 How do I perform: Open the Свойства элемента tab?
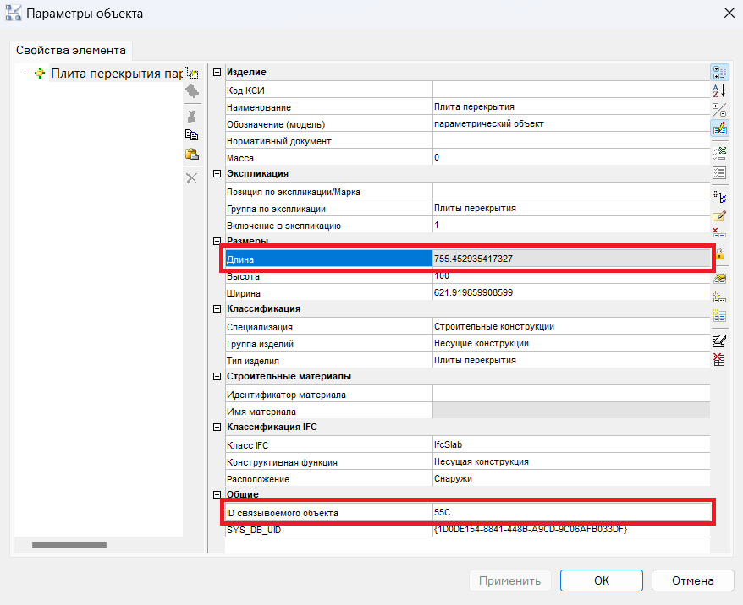71,50
